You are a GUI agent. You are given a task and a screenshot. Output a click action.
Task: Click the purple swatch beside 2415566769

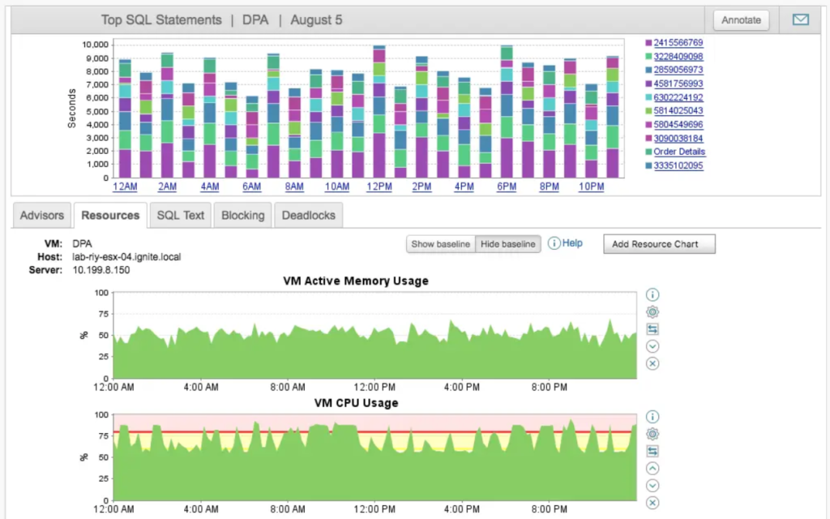click(648, 42)
